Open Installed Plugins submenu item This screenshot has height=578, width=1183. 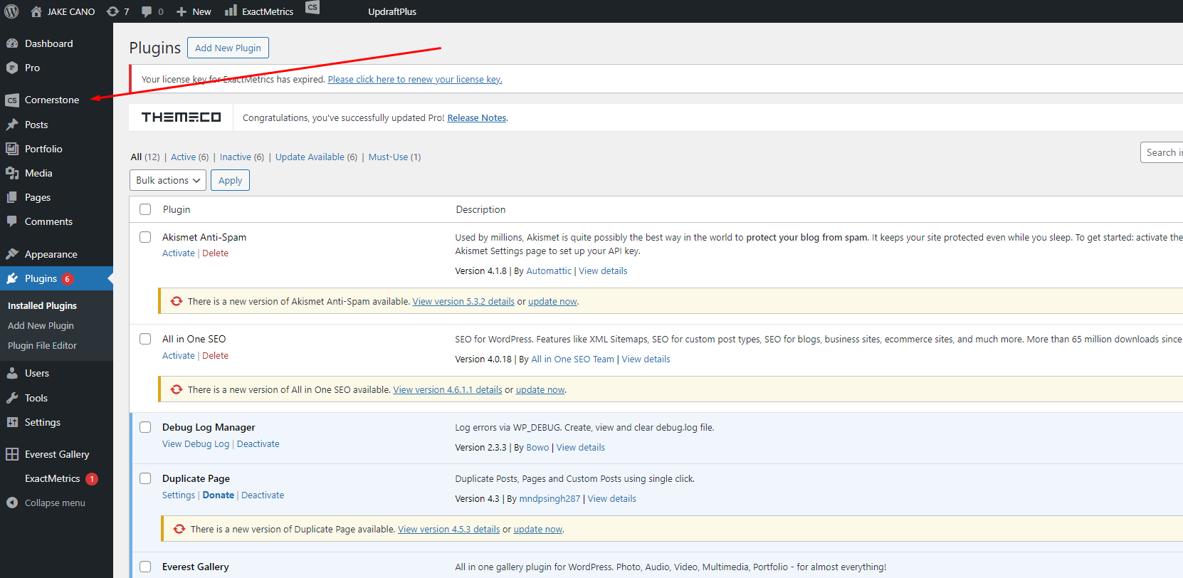pyautogui.click(x=42, y=305)
